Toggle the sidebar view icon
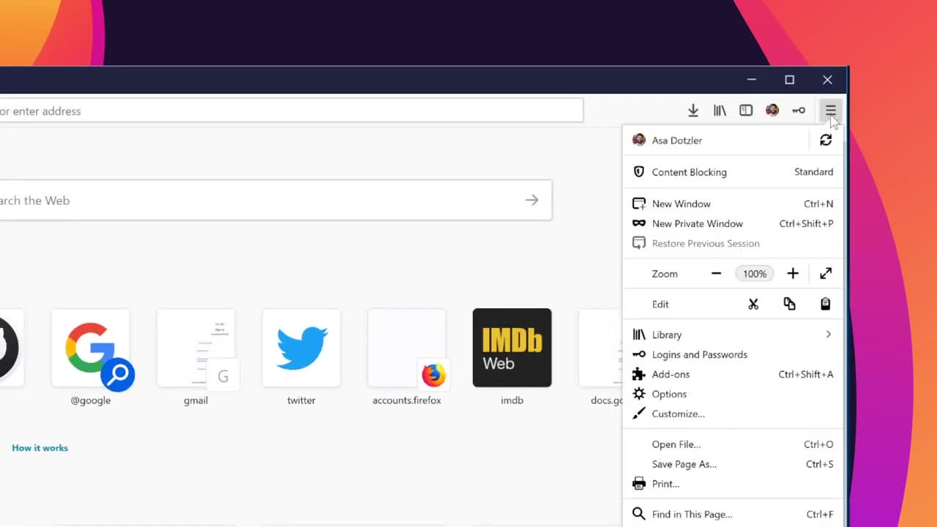The width and height of the screenshot is (937, 527). 746,111
